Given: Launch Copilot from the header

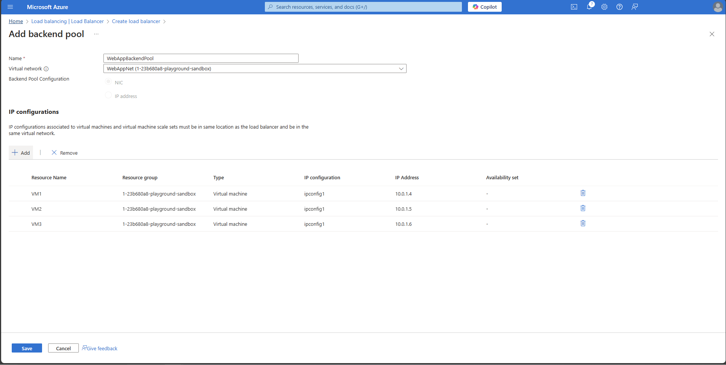Looking at the screenshot, I should coord(485,7).
